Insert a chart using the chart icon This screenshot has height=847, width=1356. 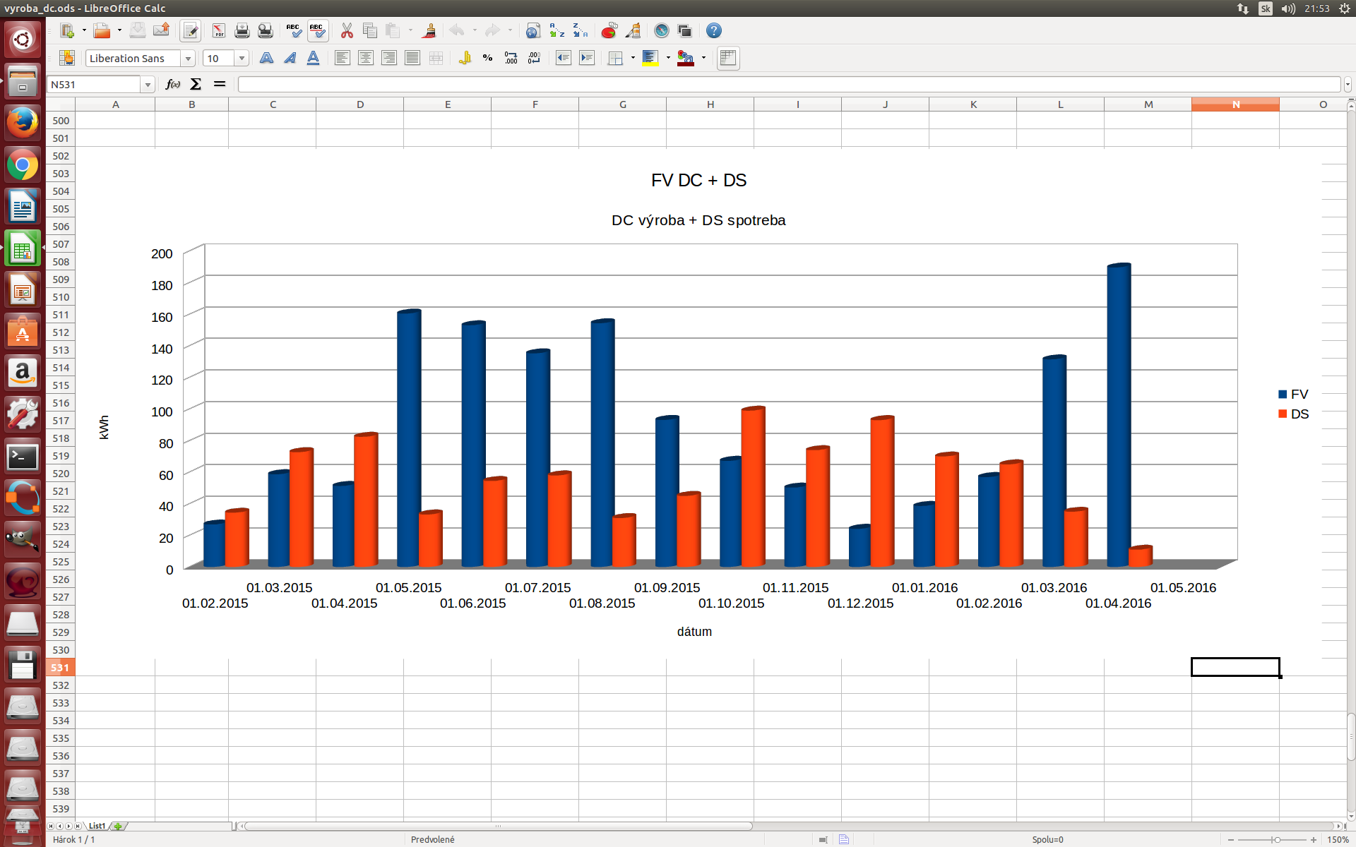coord(609,30)
